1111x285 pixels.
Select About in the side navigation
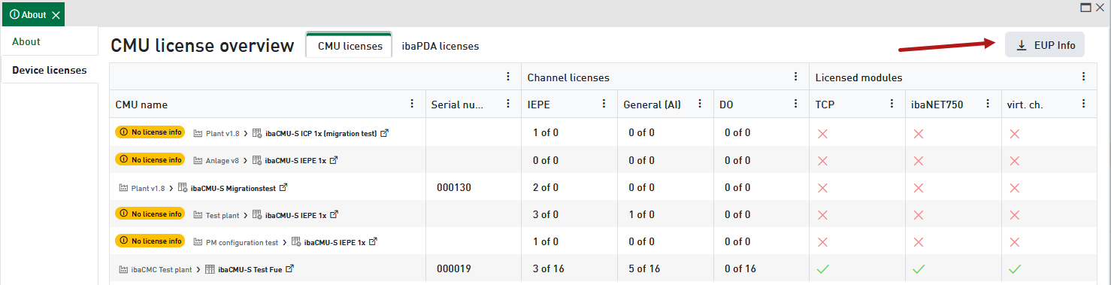point(50,42)
